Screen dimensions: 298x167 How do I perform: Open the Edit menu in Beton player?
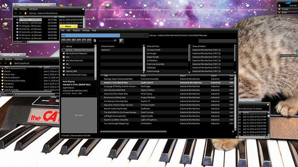tap(68, 30)
